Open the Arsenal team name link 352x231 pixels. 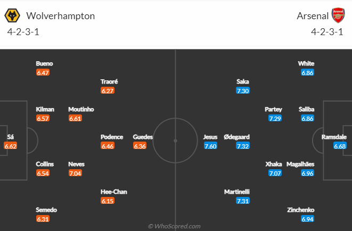click(x=313, y=16)
